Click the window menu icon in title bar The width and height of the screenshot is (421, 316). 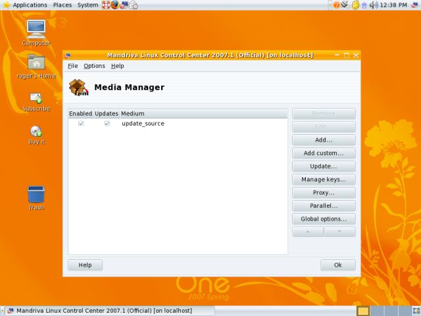coord(68,55)
